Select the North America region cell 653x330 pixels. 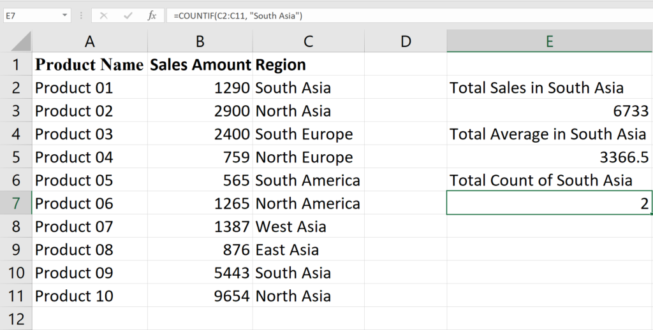(308, 203)
